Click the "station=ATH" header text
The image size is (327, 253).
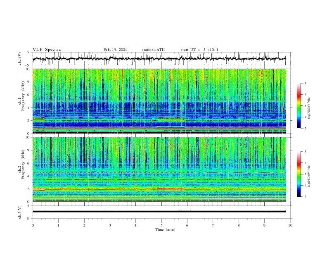click(153, 50)
